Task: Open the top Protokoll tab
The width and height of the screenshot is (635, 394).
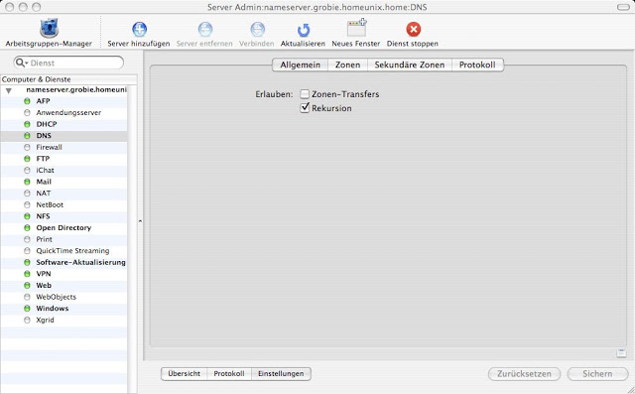Action: [477, 65]
